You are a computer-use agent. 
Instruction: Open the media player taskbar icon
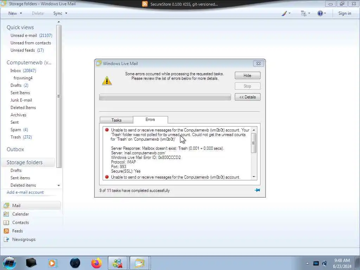pos(52,263)
